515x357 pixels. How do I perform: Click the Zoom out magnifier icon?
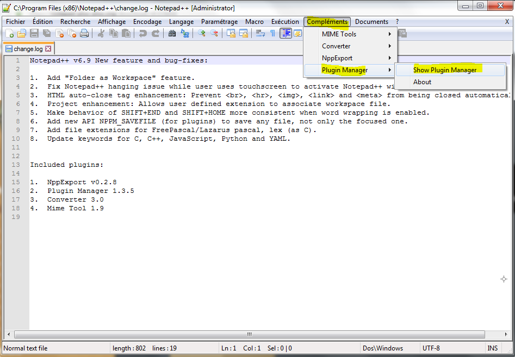tap(214, 34)
